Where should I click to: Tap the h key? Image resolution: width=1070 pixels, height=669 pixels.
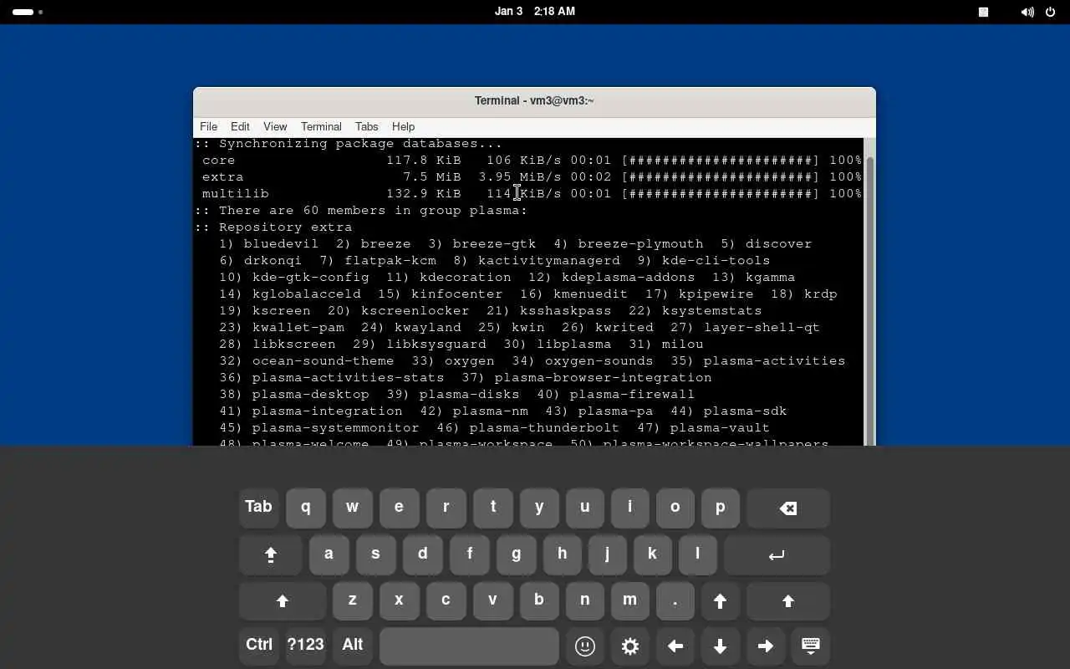tap(563, 554)
